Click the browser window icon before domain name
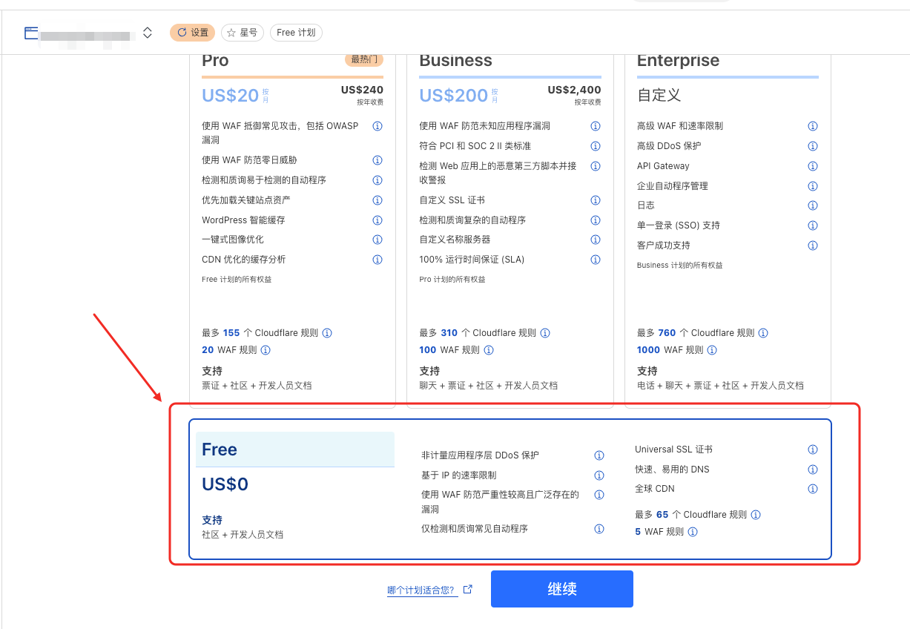Screen dimensions: 910x629 click(x=30, y=33)
